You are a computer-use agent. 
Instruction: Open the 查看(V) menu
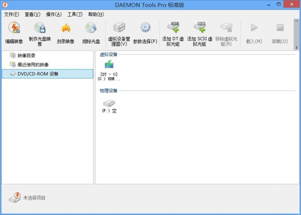(32, 15)
